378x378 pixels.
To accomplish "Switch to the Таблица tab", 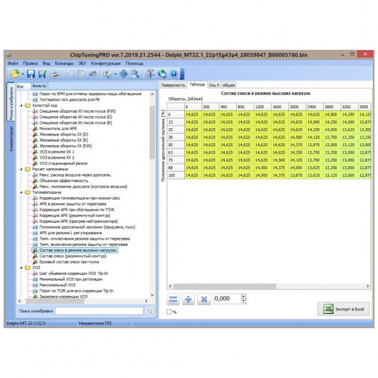I will [197, 84].
